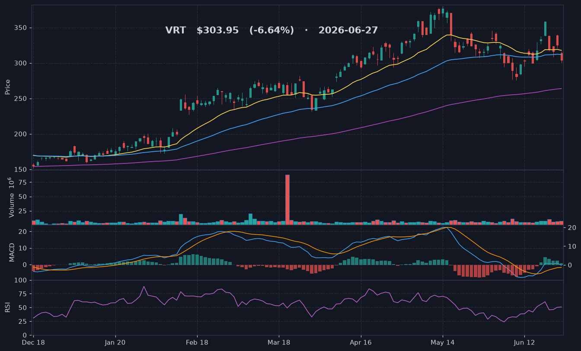Click the 20 tick on right MACD axis
581x351 pixels.
coord(571,228)
